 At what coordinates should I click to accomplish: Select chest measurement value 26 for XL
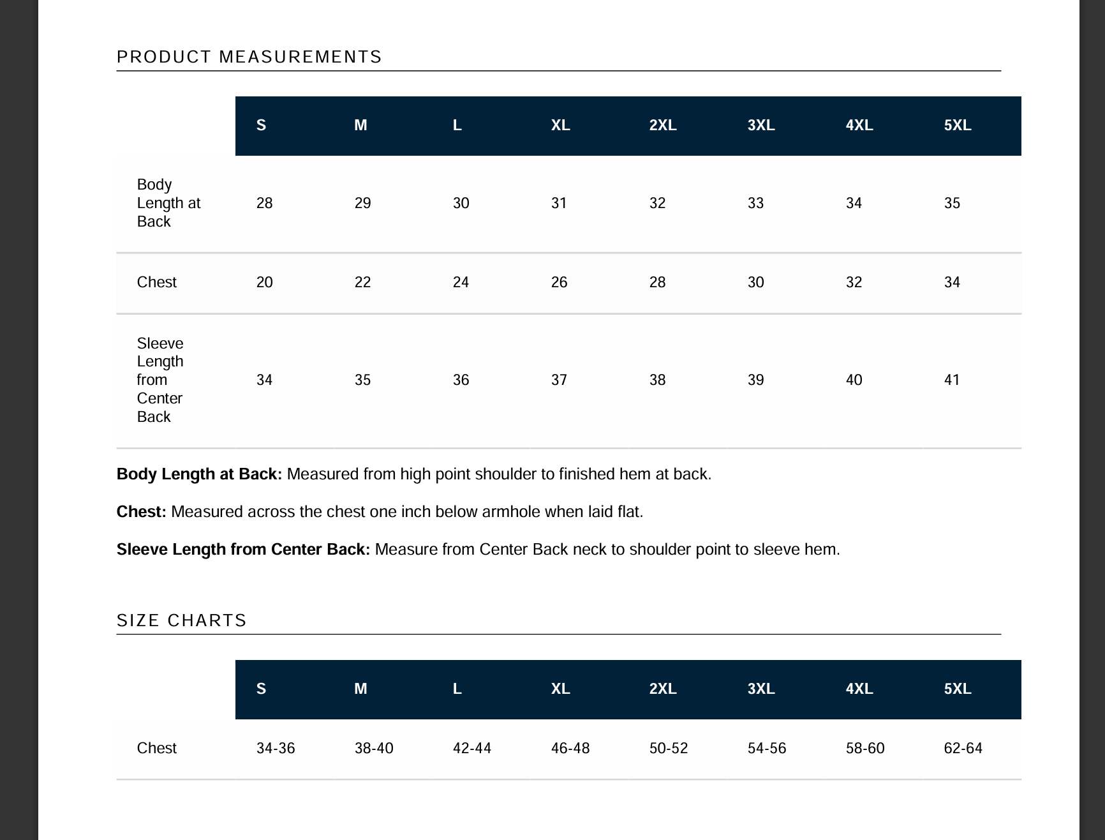559,283
